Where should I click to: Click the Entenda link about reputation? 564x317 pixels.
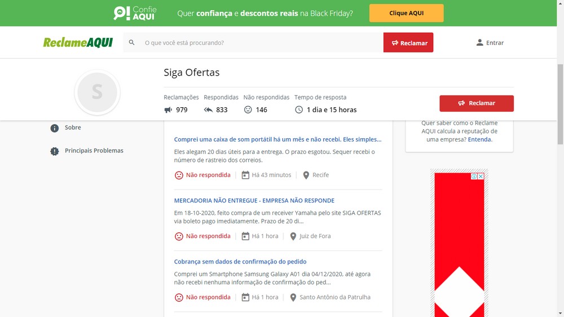[x=479, y=139]
